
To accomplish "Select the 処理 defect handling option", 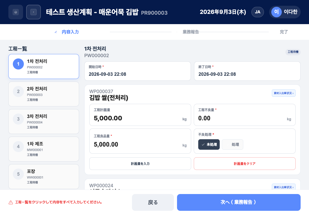I will (x=233, y=144).
